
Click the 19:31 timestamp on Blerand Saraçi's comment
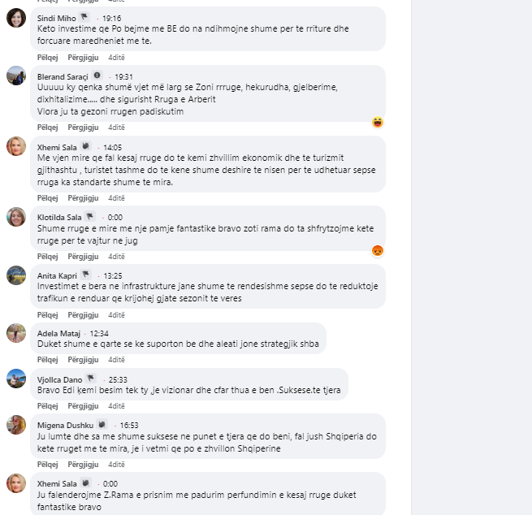point(123,76)
